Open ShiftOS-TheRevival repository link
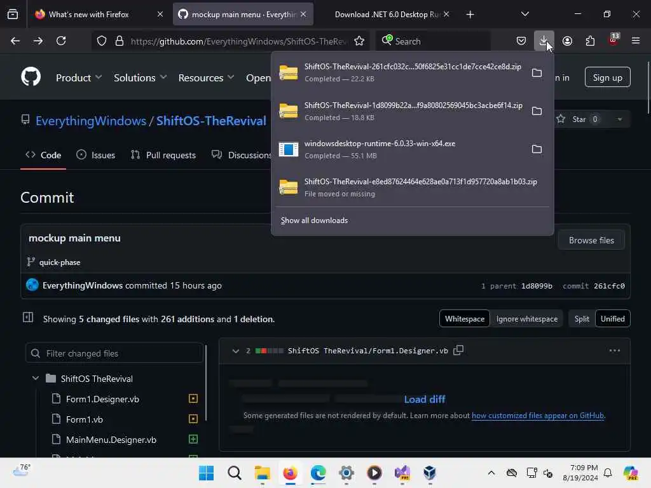651x488 pixels. [211, 121]
